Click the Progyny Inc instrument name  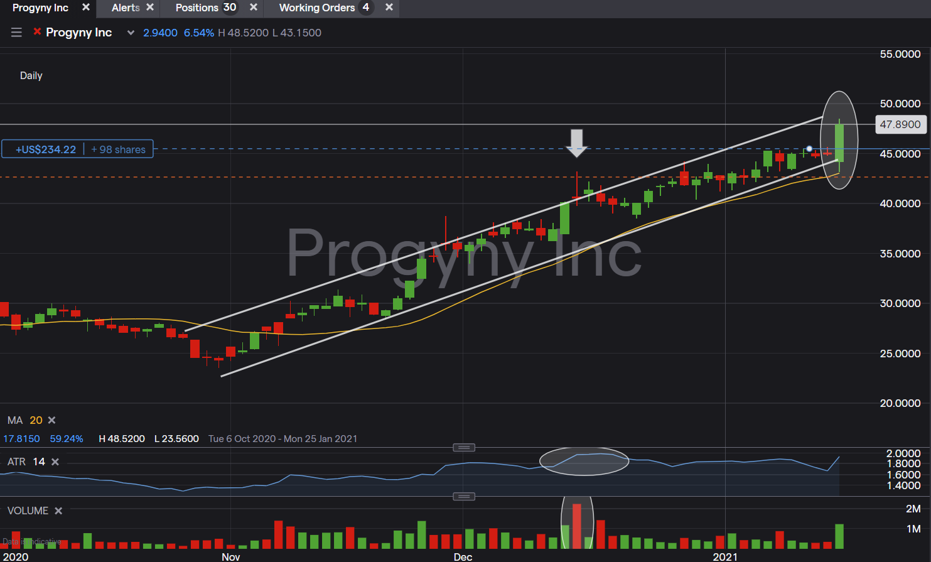pos(78,33)
